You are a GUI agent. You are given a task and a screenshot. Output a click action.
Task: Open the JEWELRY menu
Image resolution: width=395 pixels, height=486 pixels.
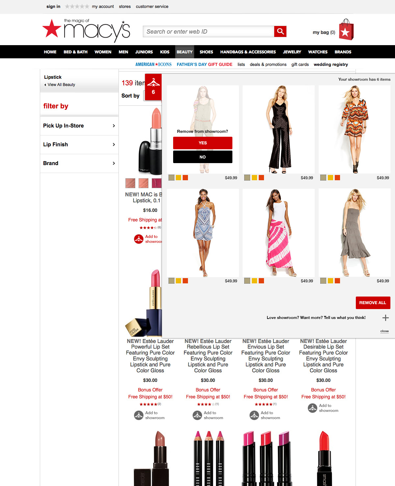pyautogui.click(x=292, y=52)
